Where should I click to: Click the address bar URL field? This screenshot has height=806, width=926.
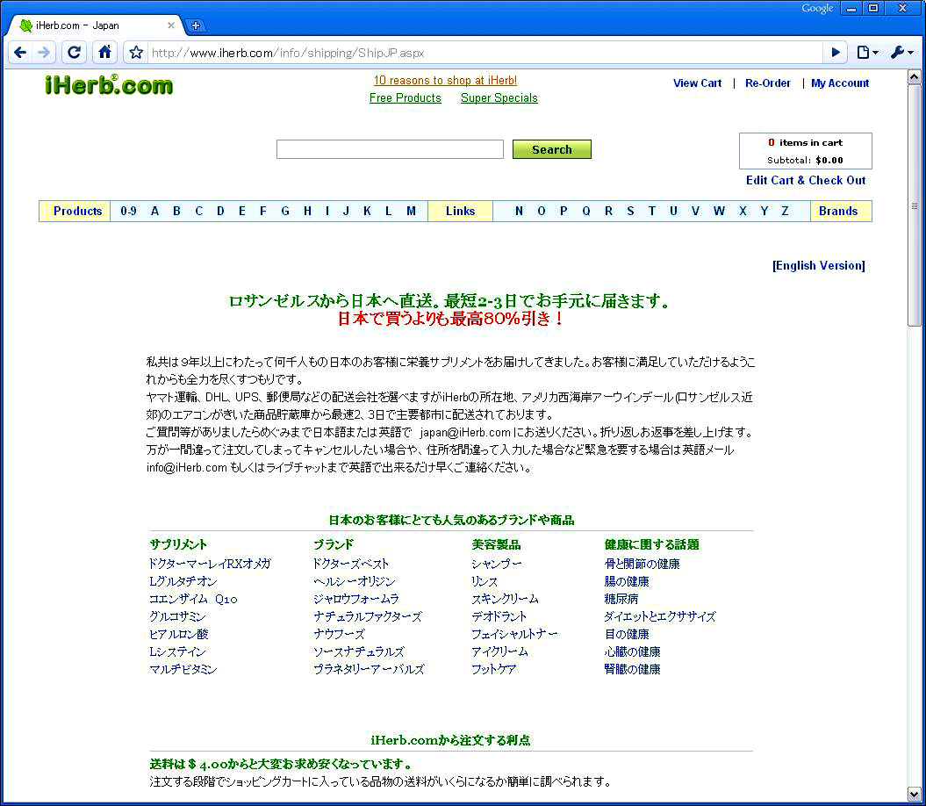pos(485,53)
